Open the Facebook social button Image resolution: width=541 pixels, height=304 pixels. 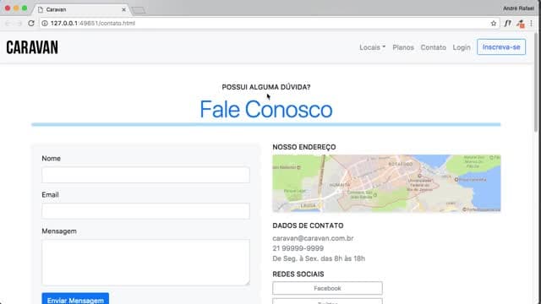[327, 288]
